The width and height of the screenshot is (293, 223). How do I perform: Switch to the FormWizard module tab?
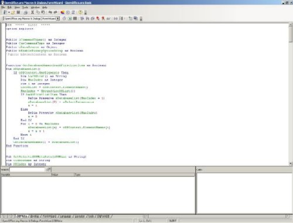49,216
